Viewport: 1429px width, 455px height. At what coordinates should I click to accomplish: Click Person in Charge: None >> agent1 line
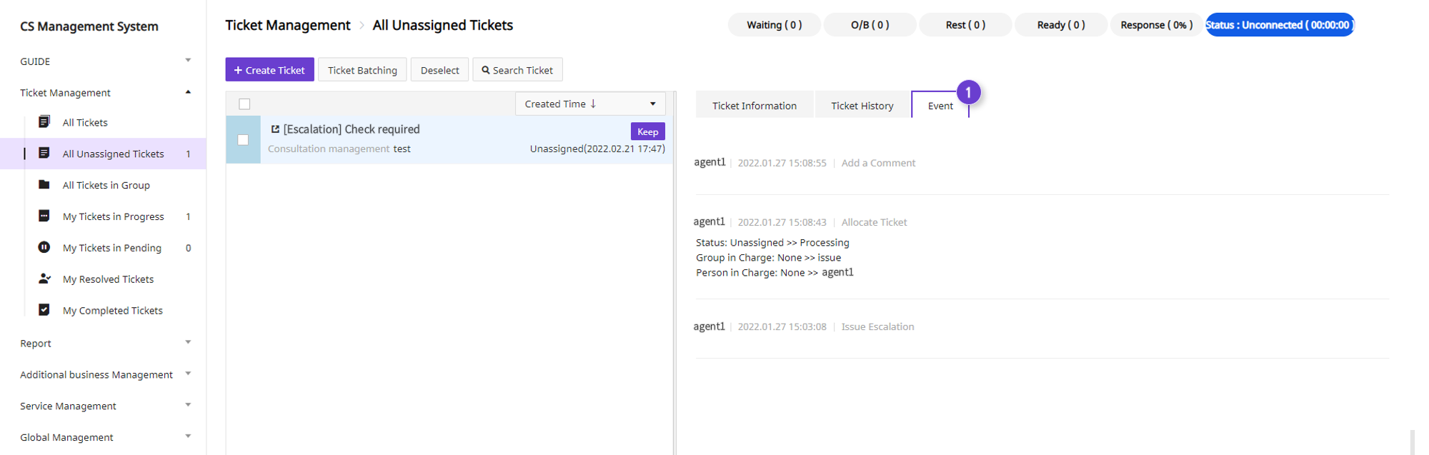[775, 273]
